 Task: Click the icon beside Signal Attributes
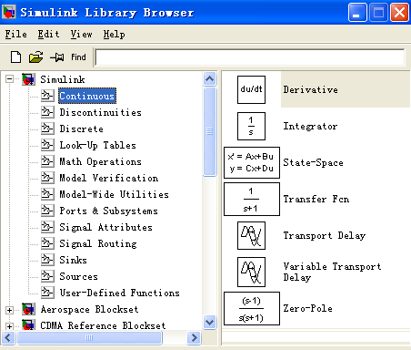[x=47, y=227]
